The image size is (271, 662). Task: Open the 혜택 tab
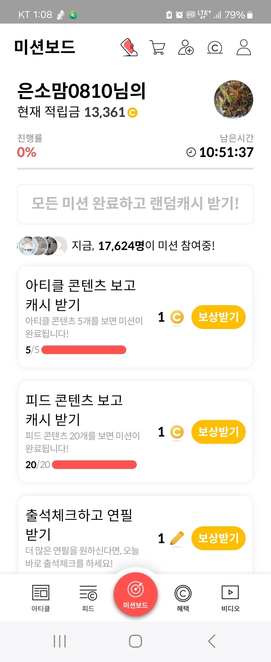click(183, 598)
